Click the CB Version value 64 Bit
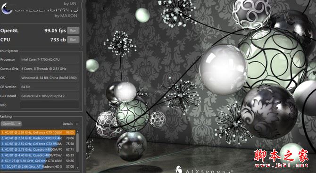The image size is (316, 173). point(50,87)
